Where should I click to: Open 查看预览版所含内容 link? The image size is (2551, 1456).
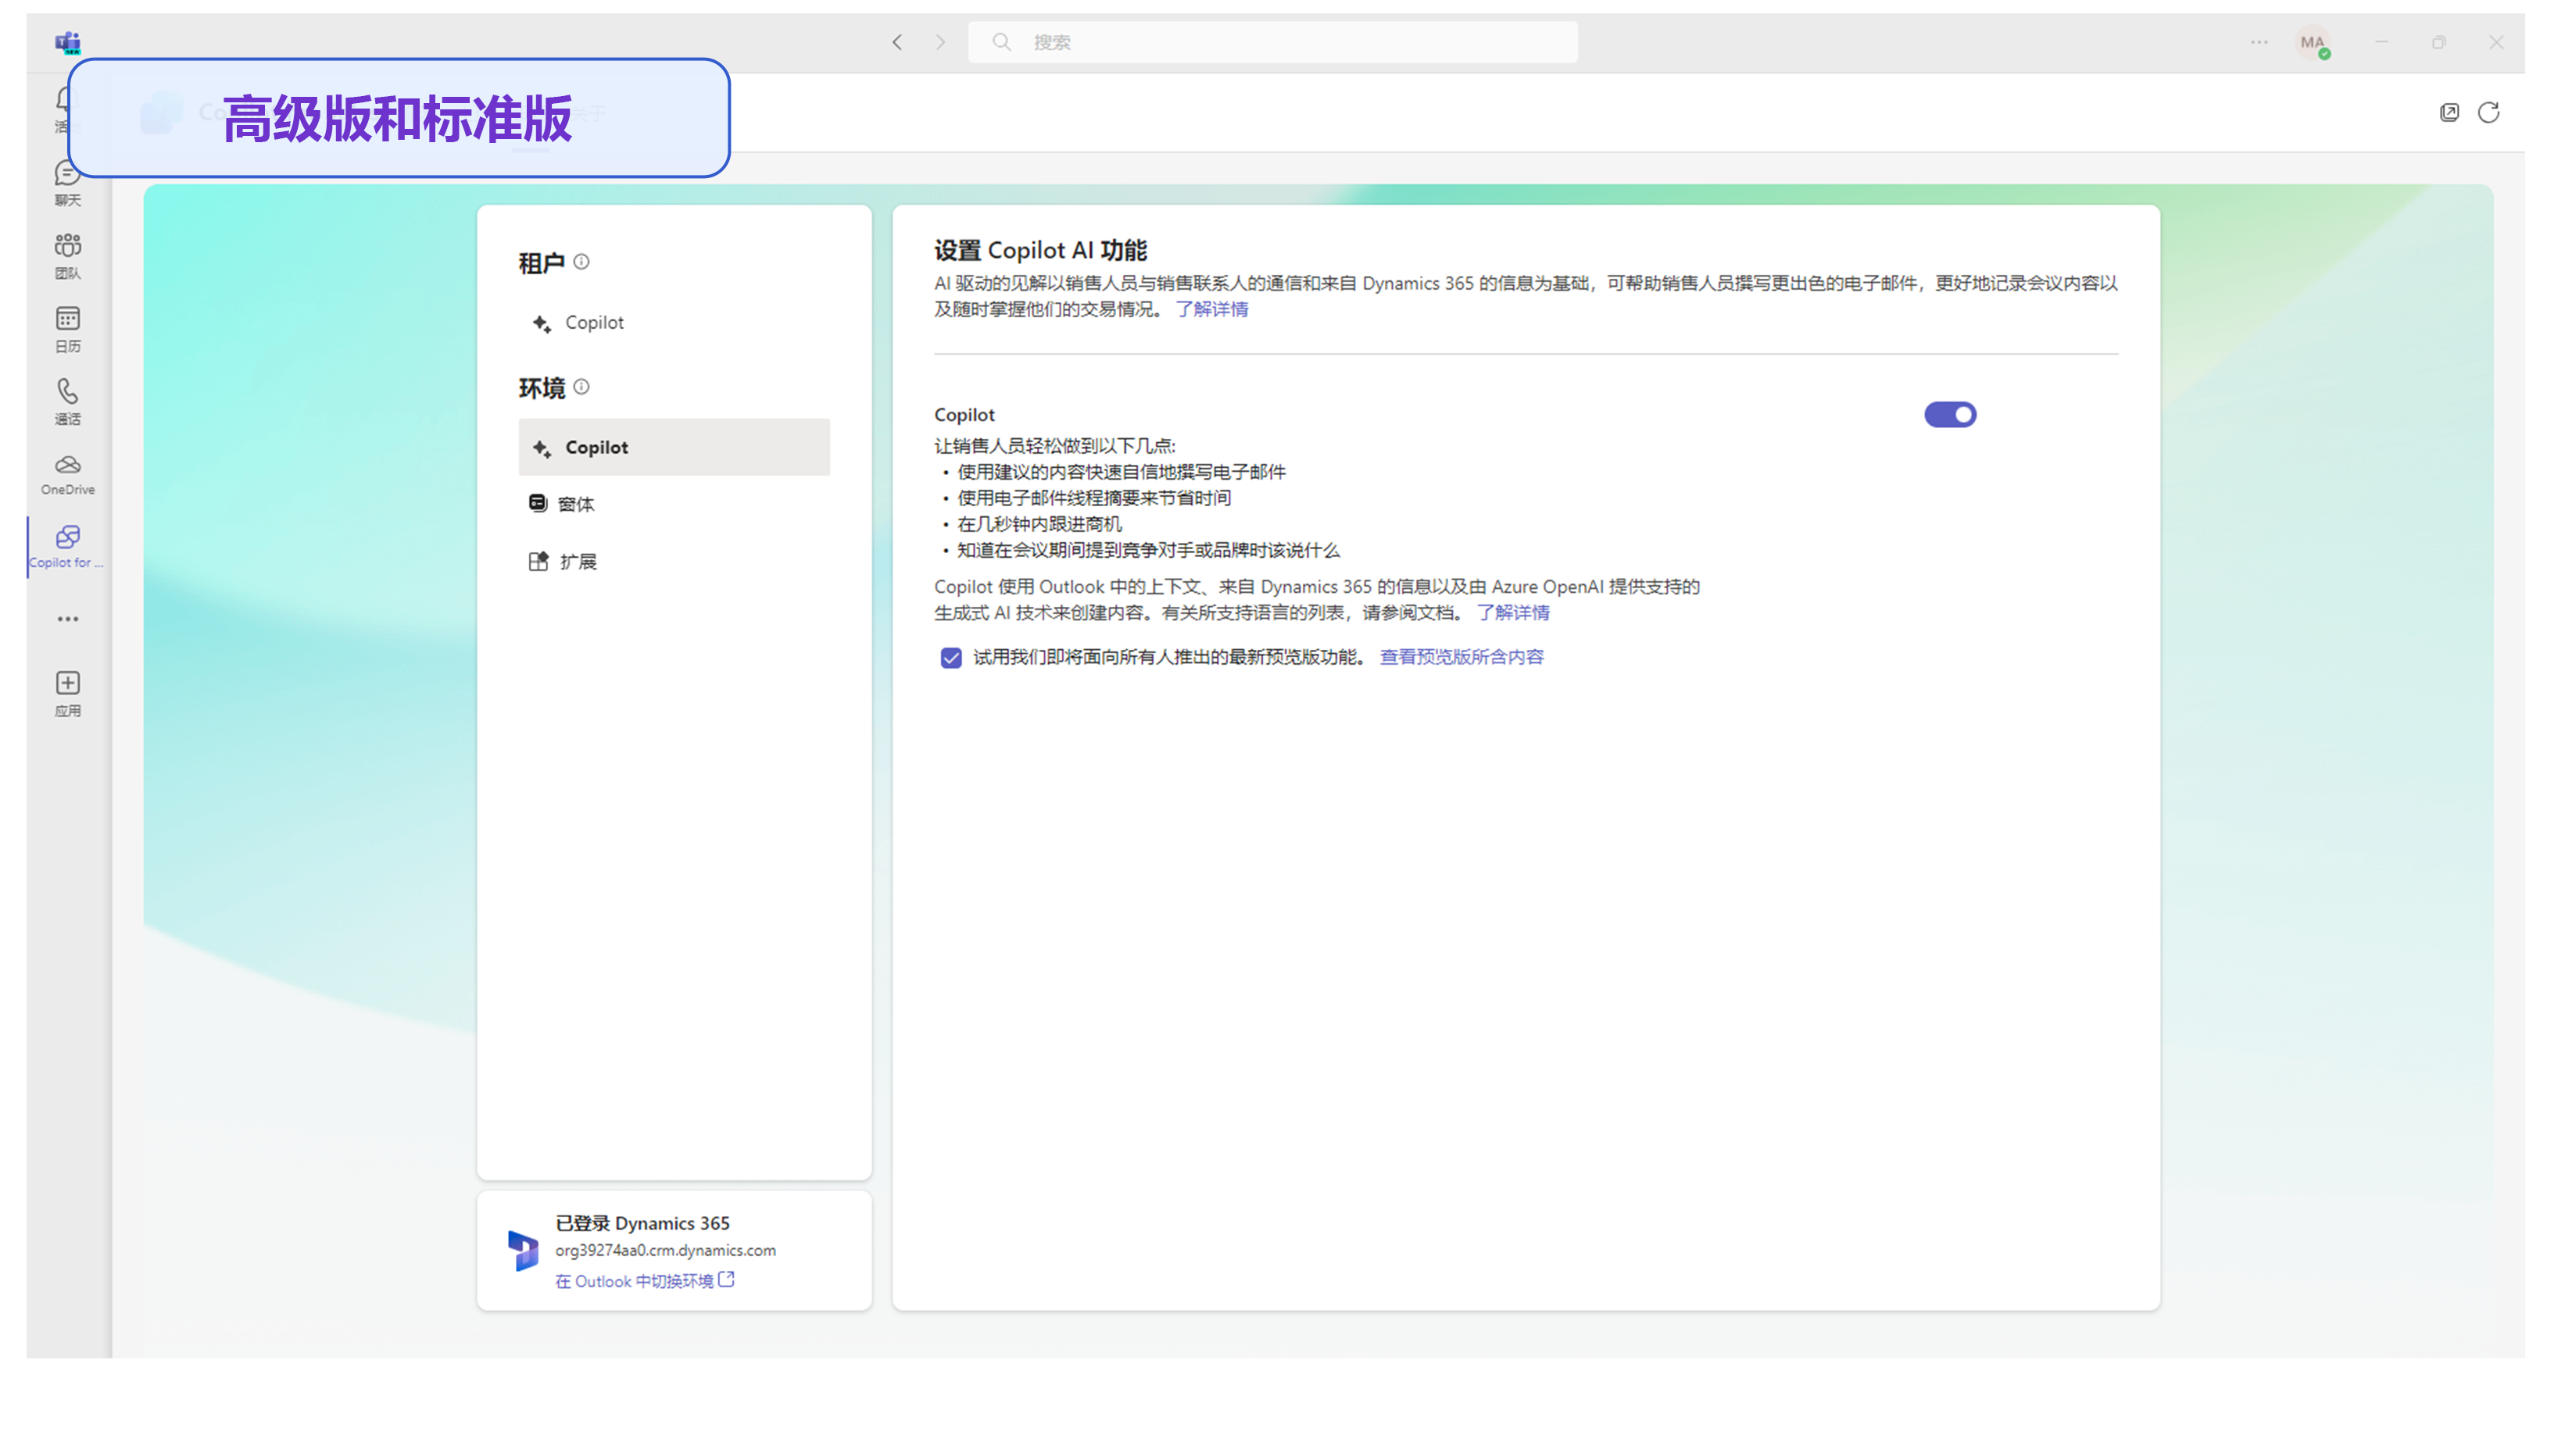1461,657
